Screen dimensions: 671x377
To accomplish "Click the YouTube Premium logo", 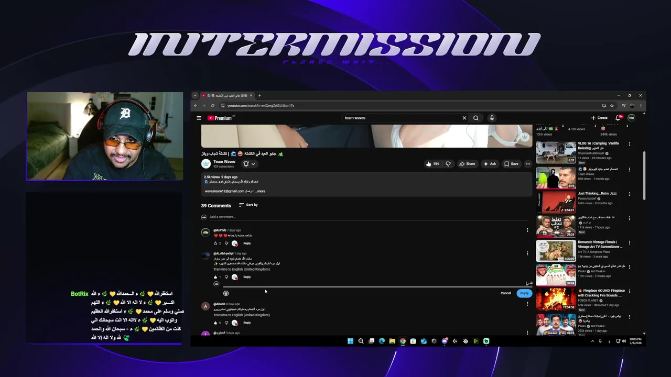I will pyautogui.click(x=220, y=118).
